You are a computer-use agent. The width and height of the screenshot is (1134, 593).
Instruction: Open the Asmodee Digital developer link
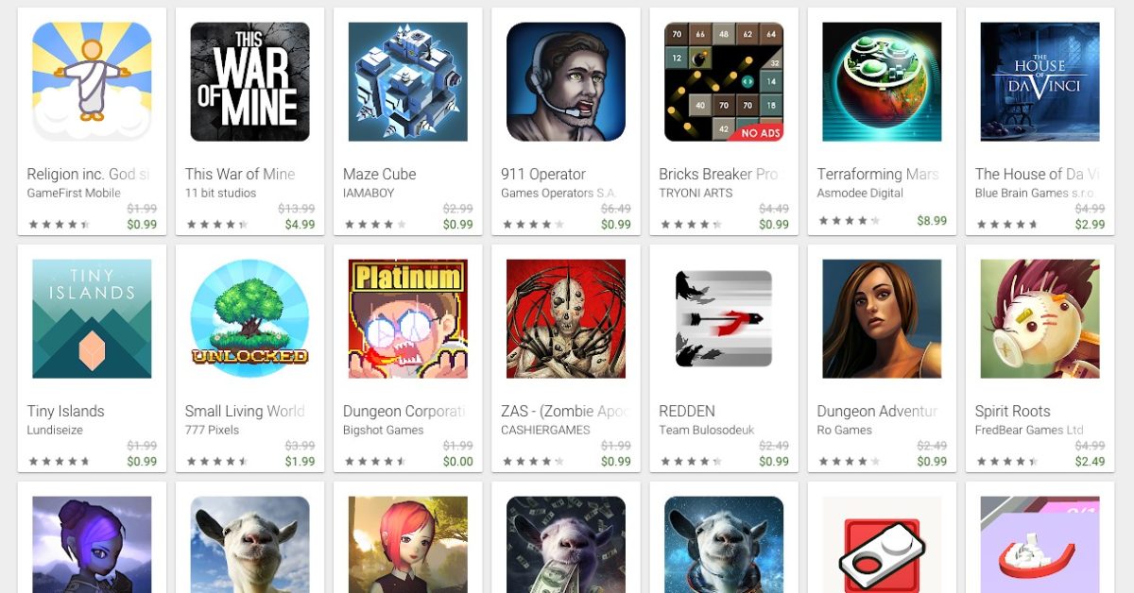click(x=860, y=193)
